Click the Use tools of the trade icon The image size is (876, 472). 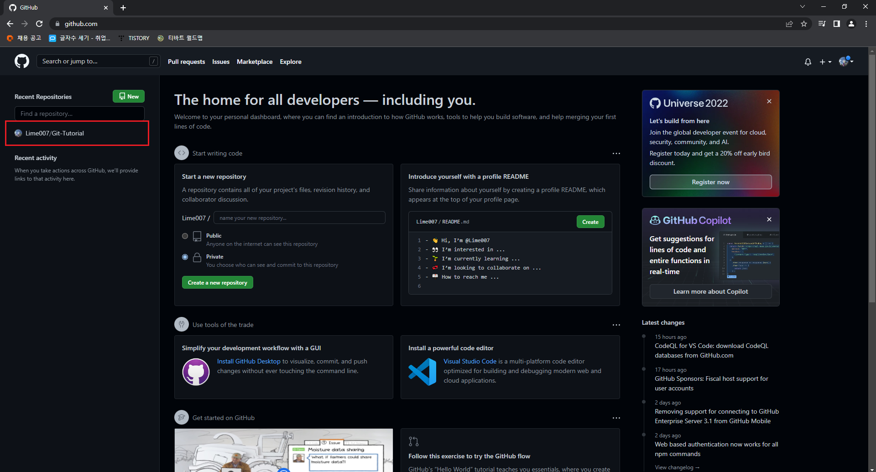182,325
